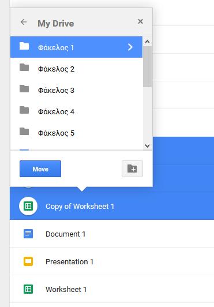This screenshot has width=214, height=307.
Task: Click the Φάκελος 2 folder icon
Action: pos(24,68)
